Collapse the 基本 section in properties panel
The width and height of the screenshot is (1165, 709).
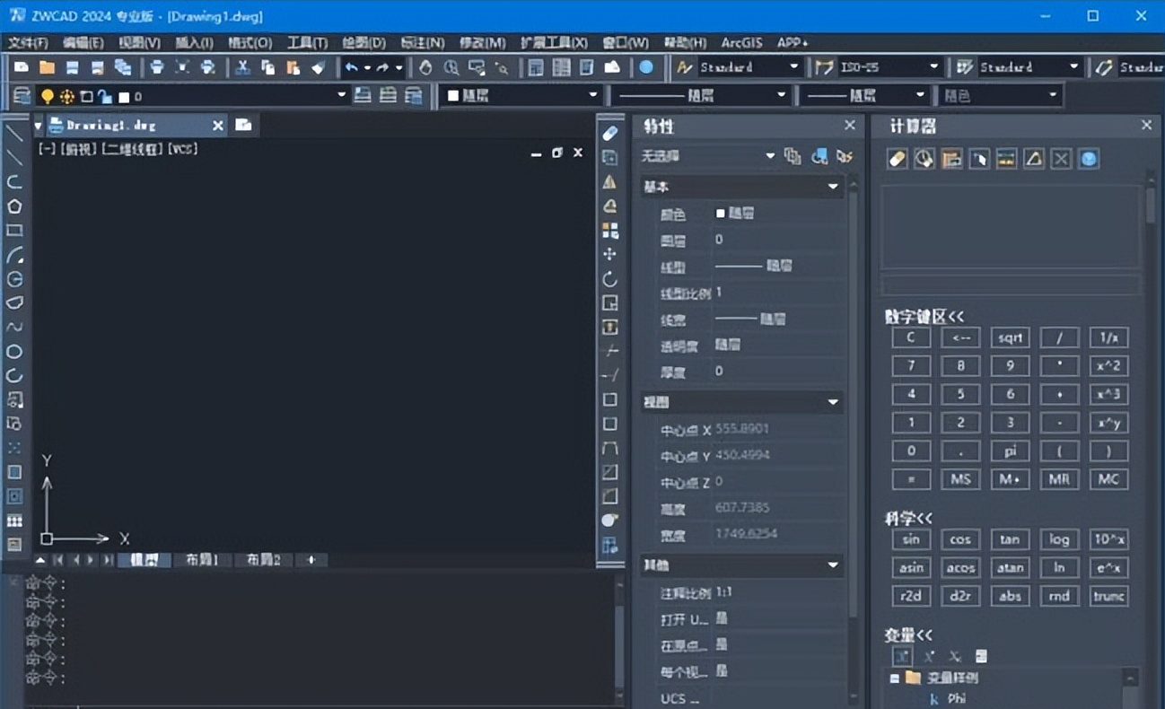click(x=833, y=187)
